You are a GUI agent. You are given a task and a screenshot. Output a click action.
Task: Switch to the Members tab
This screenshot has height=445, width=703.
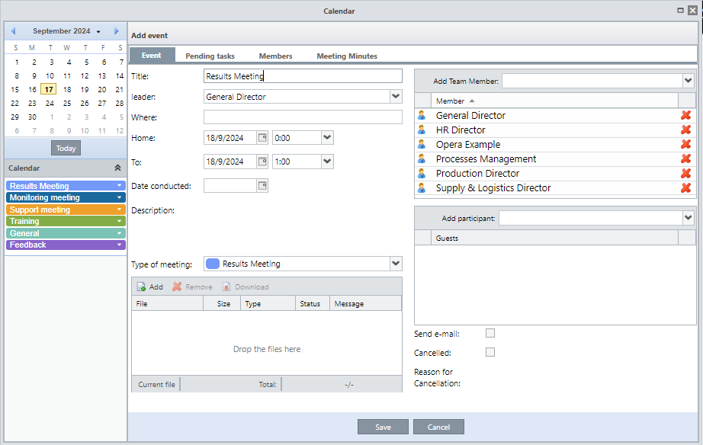[275, 56]
